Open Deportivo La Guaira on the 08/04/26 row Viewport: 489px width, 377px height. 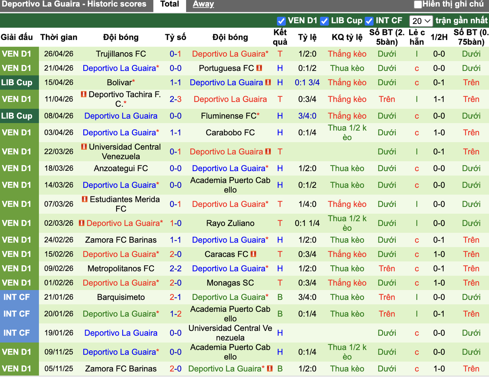121,116
